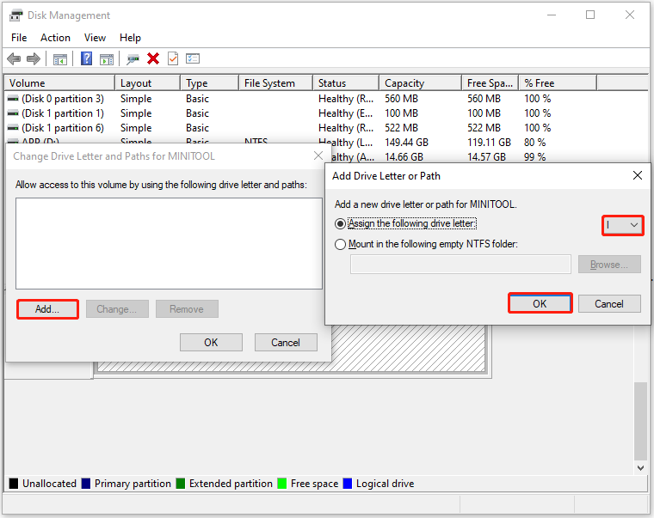Click the vertical scrollbar down arrow
The width and height of the screenshot is (654, 518).
[640, 467]
